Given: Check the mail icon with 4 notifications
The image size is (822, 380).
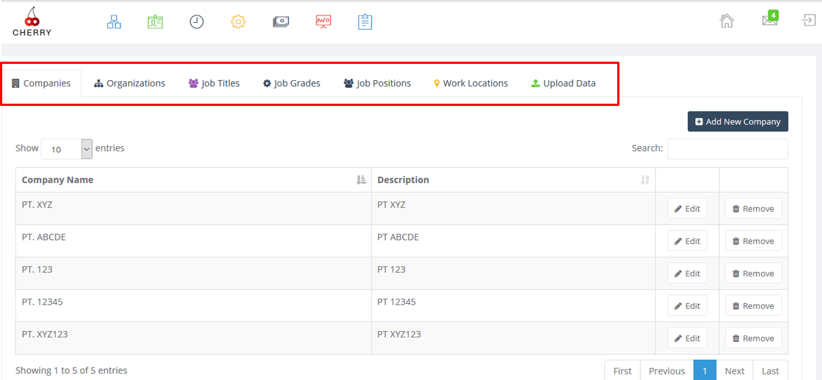Looking at the screenshot, I should click(x=769, y=21).
